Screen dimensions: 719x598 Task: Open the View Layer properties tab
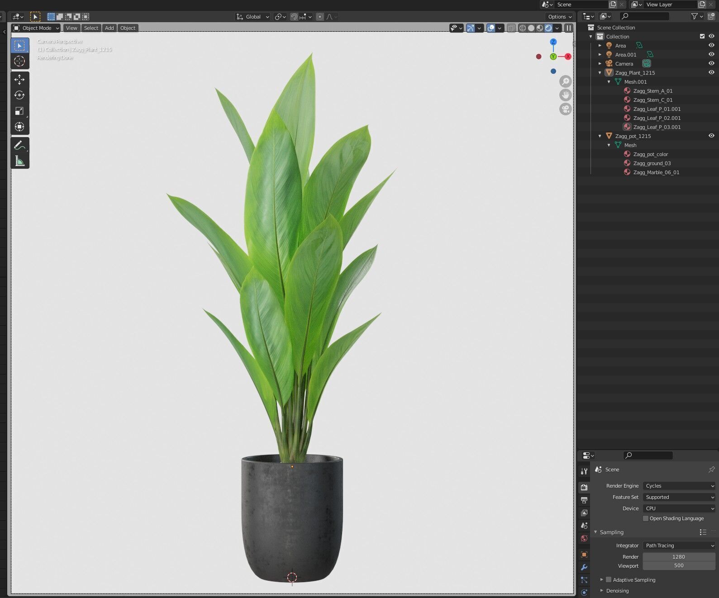[584, 513]
